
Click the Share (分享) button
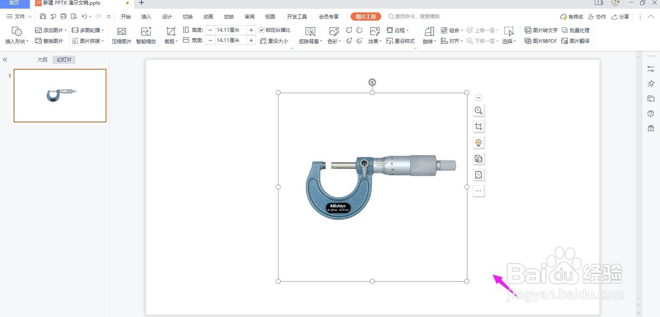point(620,16)
